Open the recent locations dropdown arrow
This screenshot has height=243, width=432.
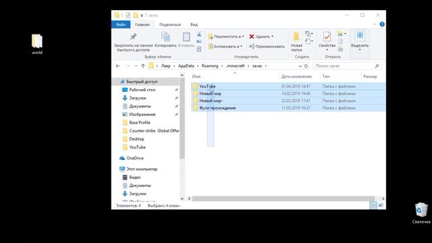(136, 66)
